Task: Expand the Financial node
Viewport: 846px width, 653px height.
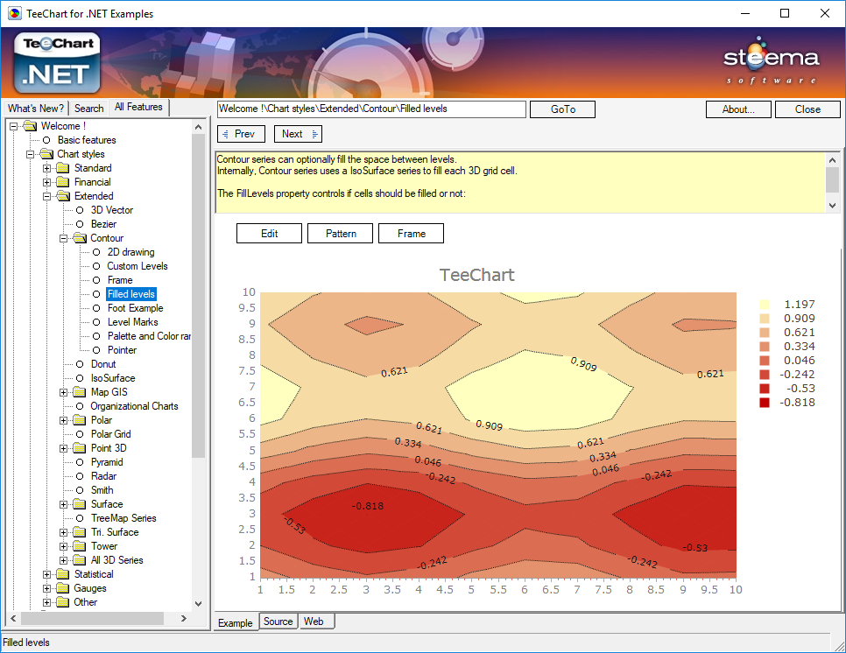Action: click(x=47, y=182)
